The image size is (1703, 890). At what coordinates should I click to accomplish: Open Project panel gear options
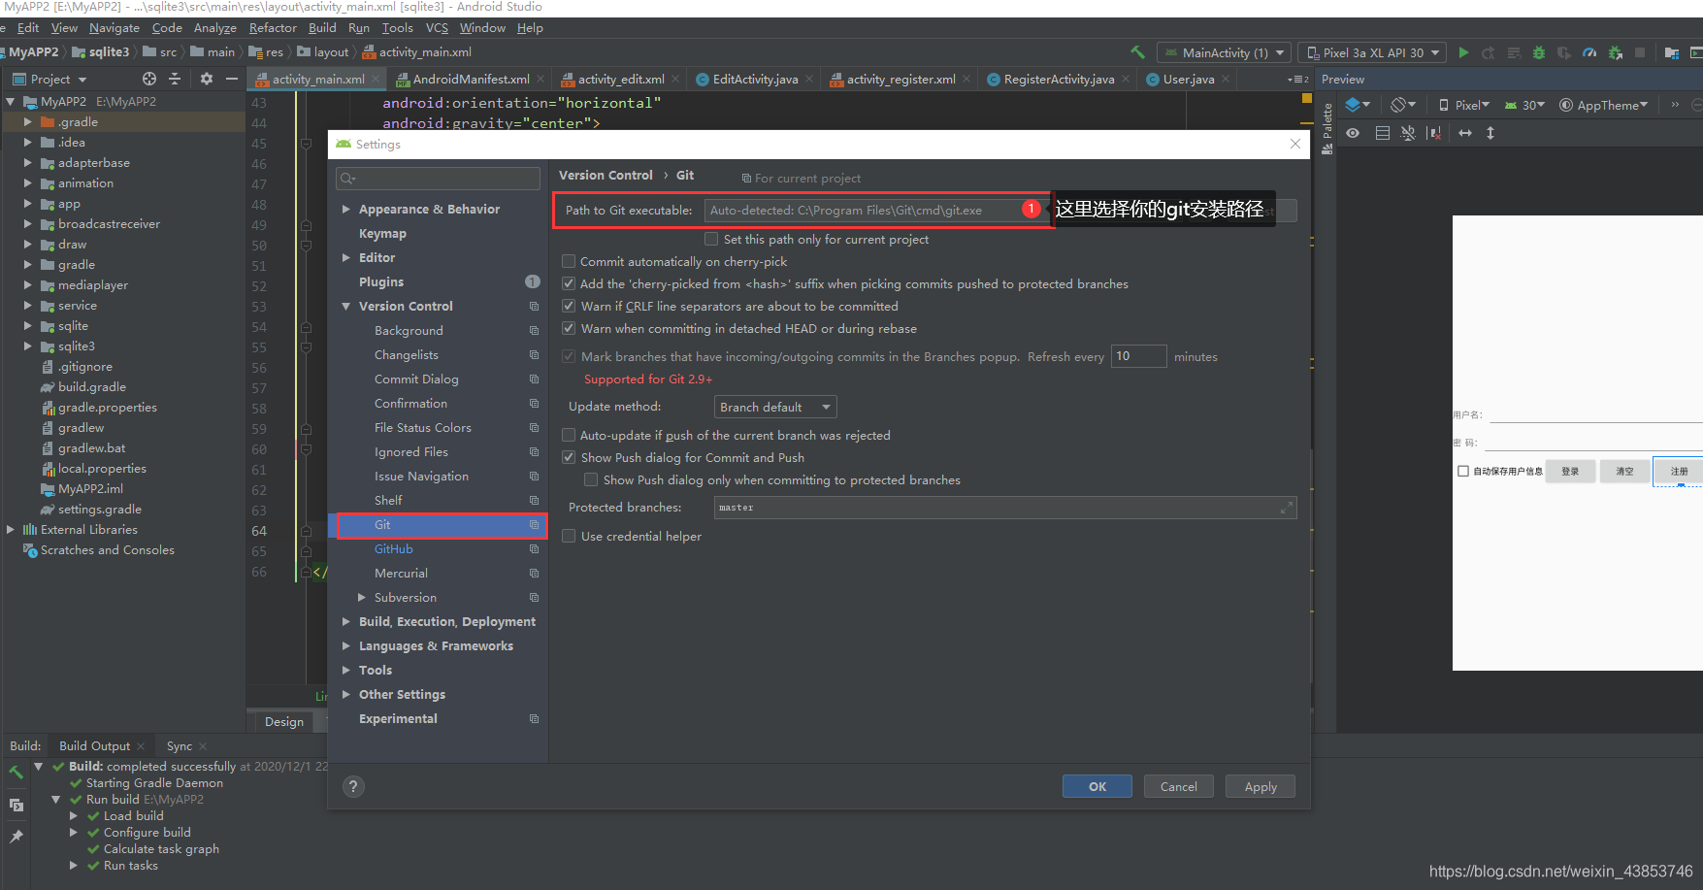(206, 79)
